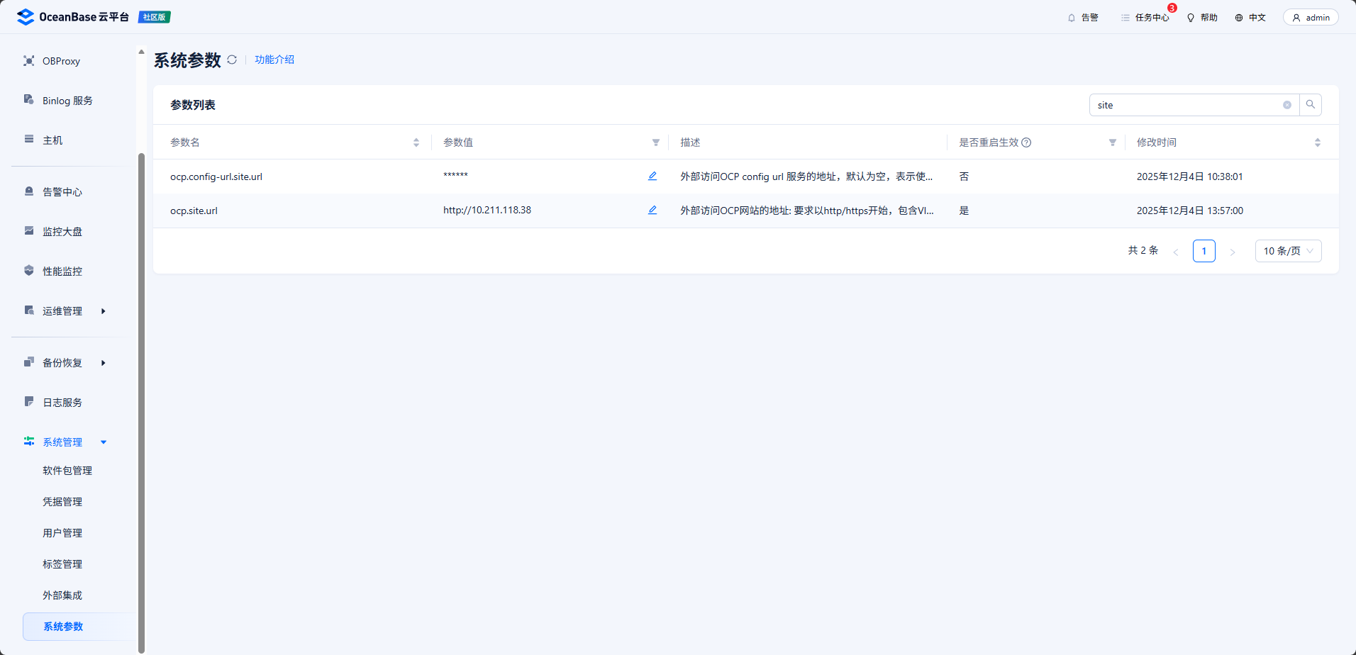Edit the ocp.site.url parameter value

[x=652, y=211]
